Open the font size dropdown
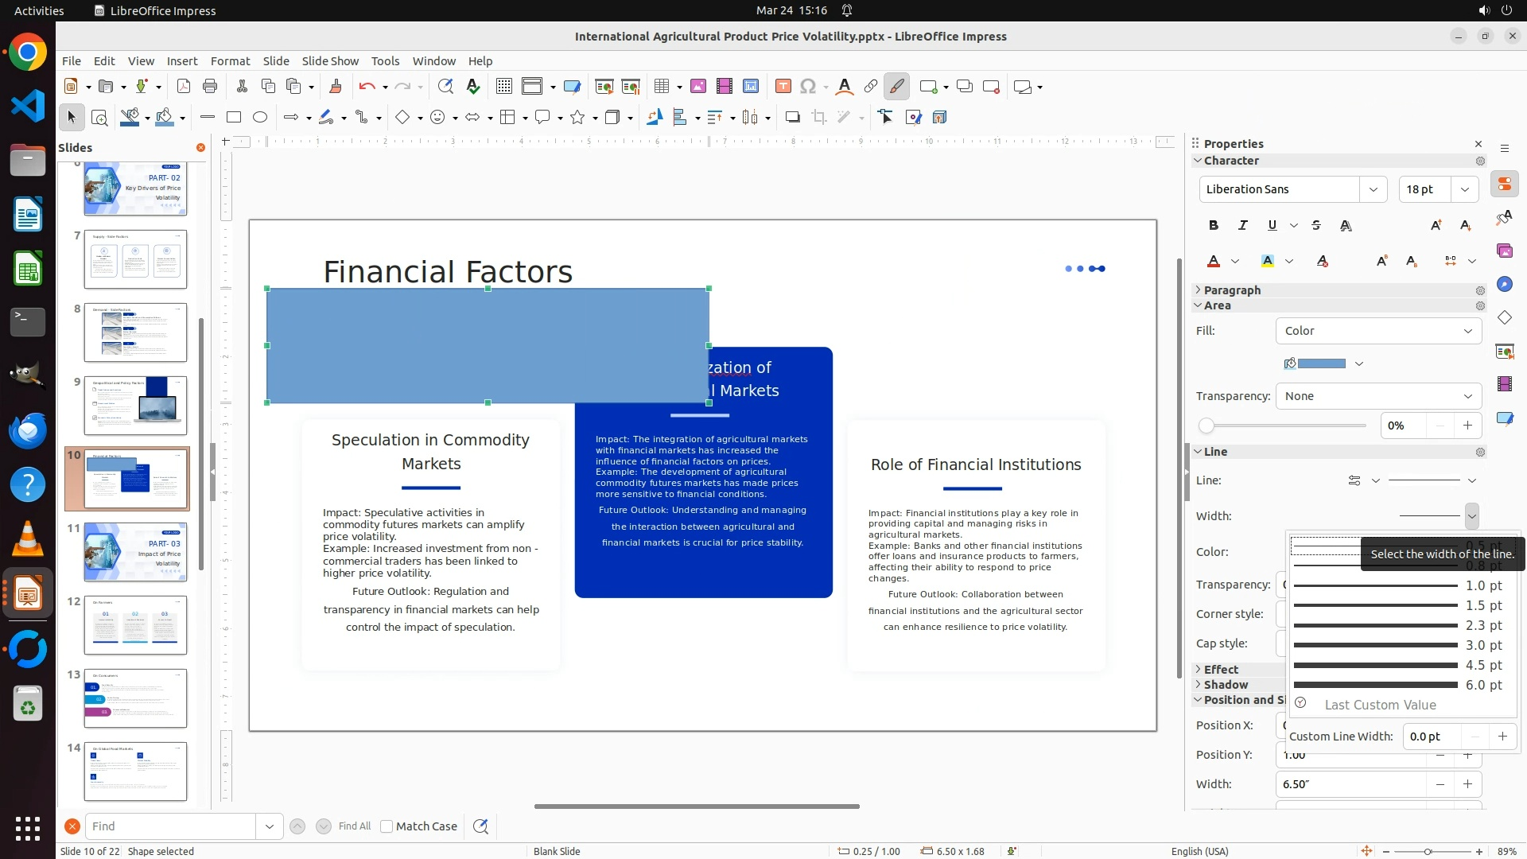 point(1465,189)
